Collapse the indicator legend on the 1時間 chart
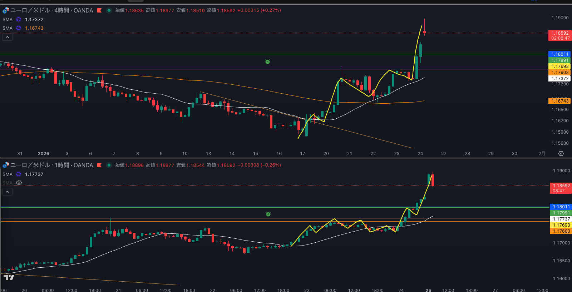The width and height of the screenshot is (572, 292). (x=7, y=192)
